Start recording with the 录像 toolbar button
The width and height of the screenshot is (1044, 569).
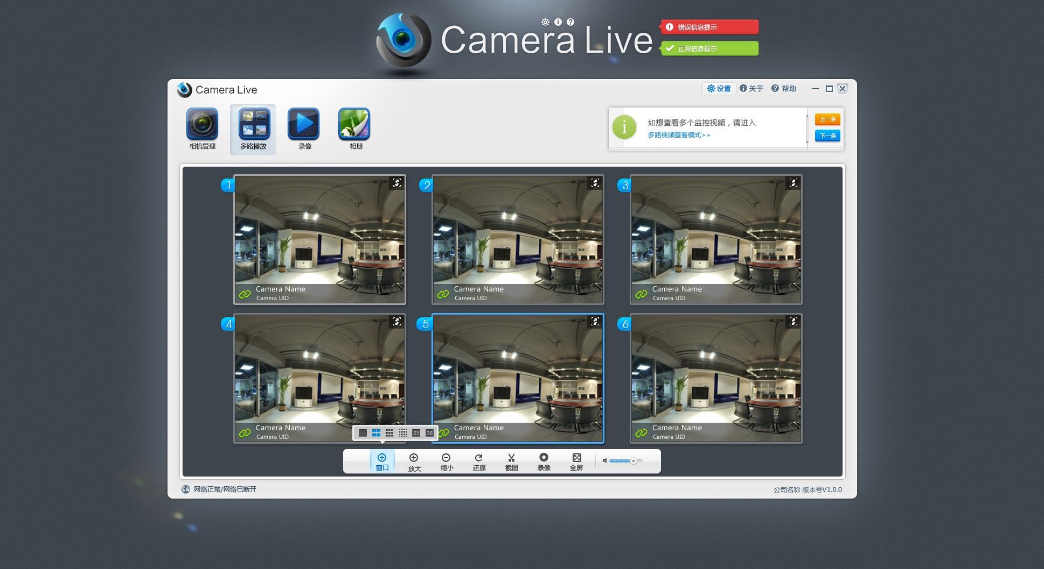[544, 462]
